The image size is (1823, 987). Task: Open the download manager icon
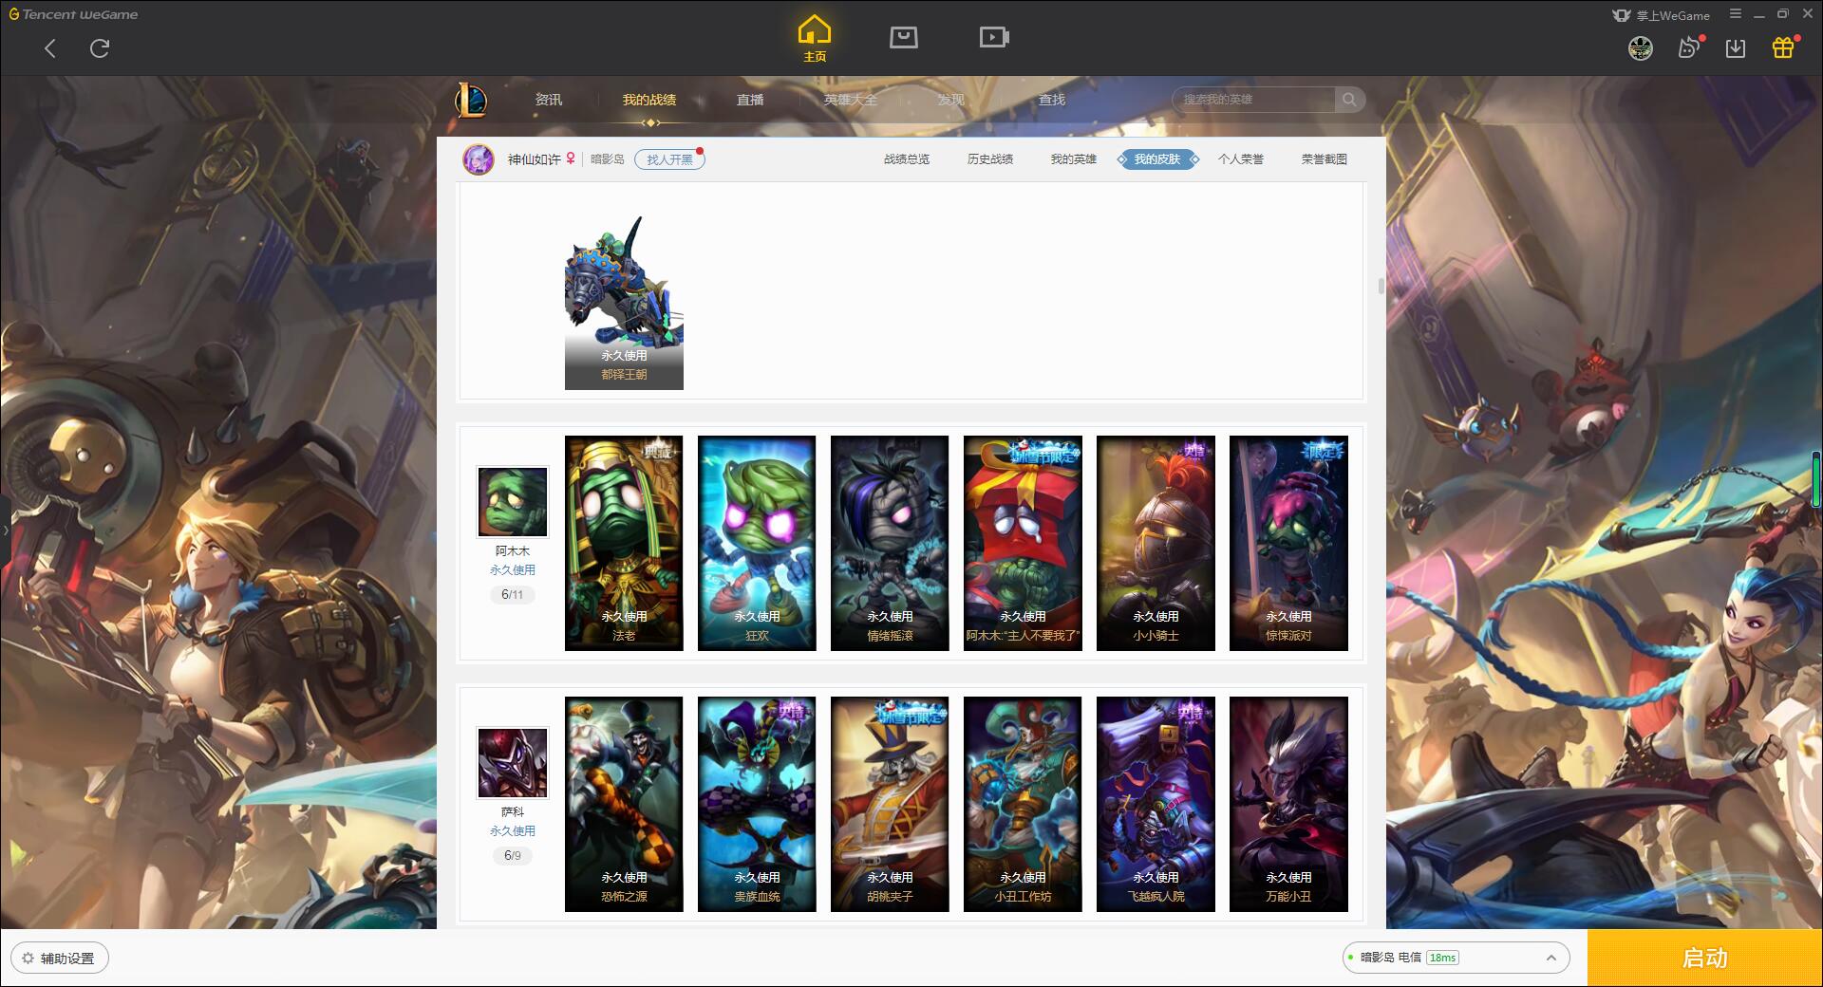click(x=1736, y=47)
